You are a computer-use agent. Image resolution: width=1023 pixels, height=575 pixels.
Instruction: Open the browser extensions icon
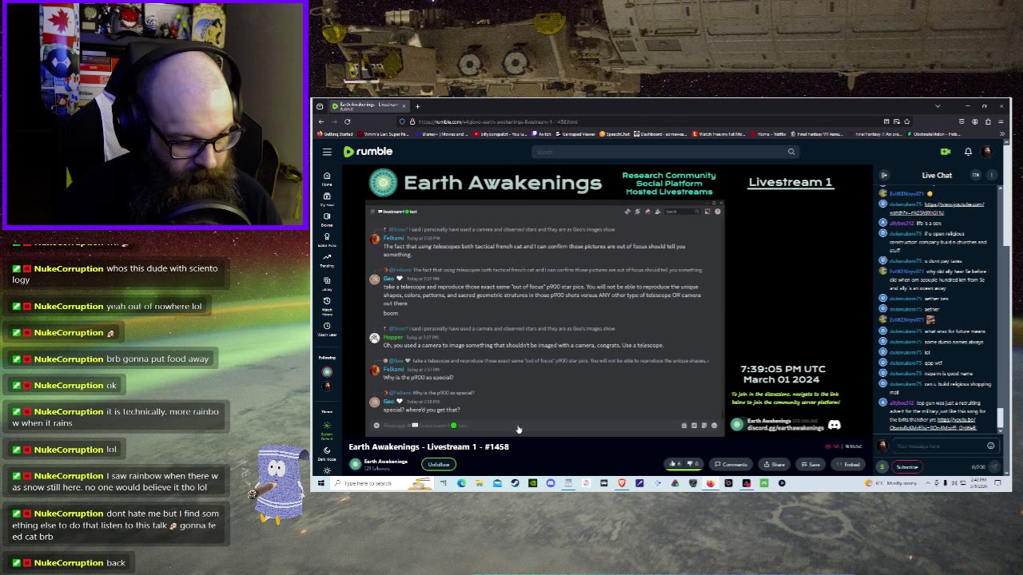coord(988,121)
